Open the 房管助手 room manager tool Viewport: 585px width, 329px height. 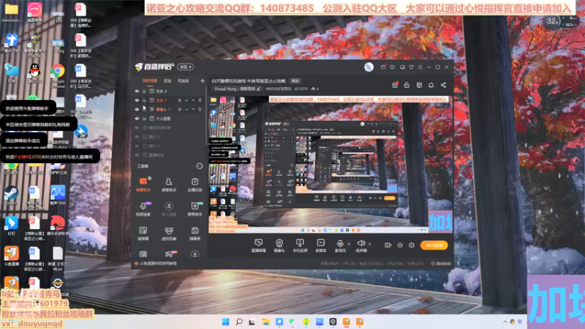(x=169, y=185)
